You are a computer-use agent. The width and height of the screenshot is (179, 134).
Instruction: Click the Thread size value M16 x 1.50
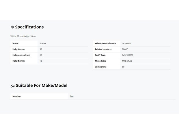click(x=127, y=61)
